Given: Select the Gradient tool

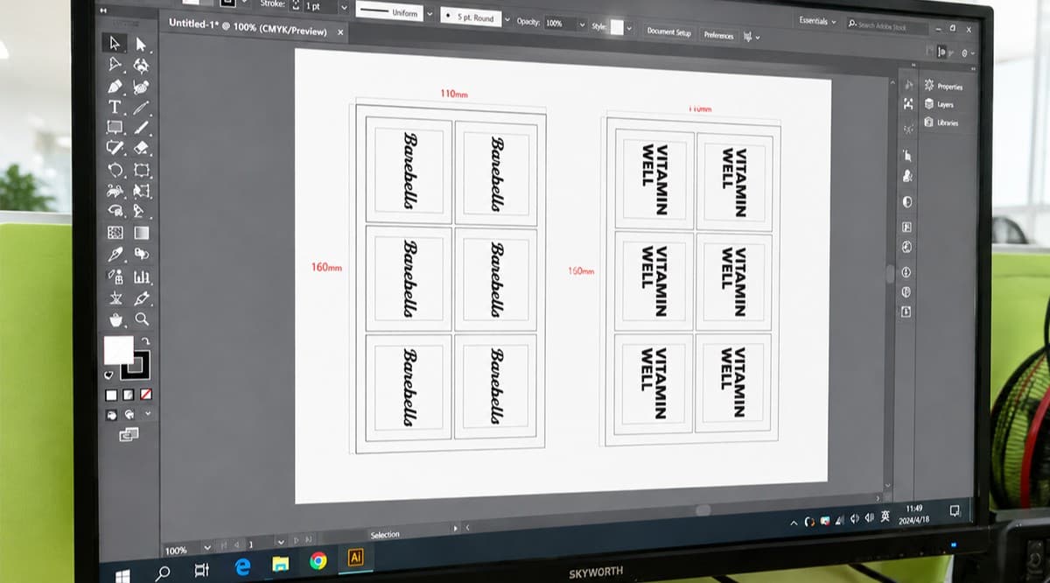Looking at the screenshot, I should [142, 233].
